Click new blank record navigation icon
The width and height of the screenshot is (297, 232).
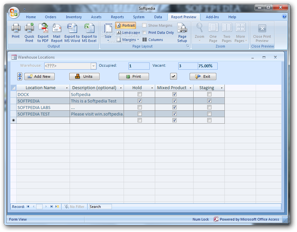[57, 207]
